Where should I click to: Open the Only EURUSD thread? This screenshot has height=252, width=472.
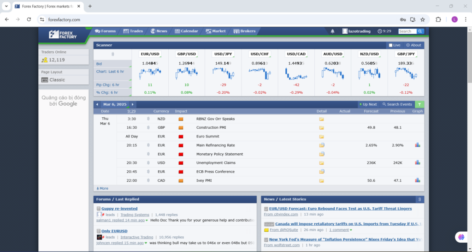click(x=114, y=231)
